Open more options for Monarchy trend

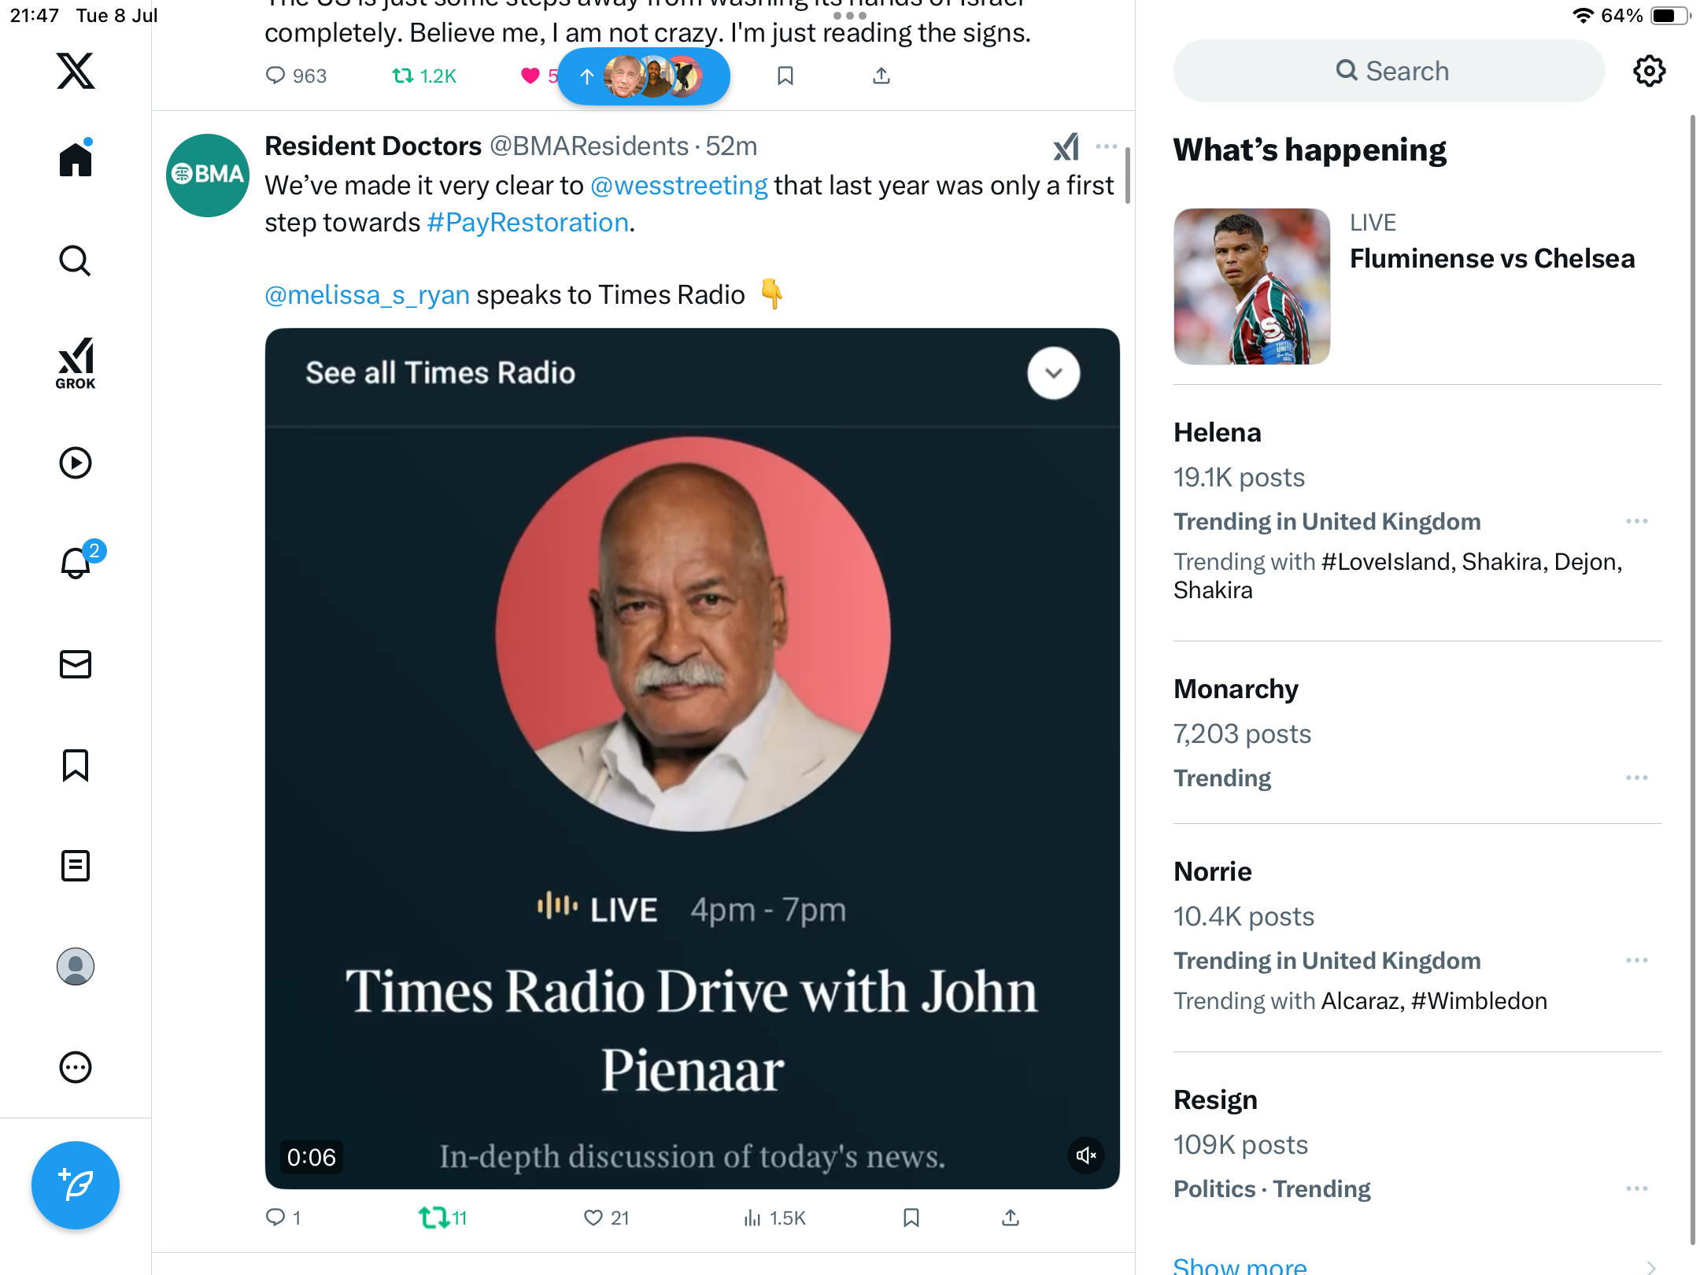(1636, 778)
